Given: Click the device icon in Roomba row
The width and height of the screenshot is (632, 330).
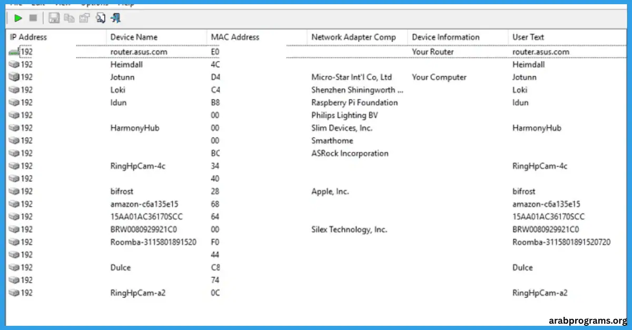Looking at the screenshot, I should (x=14, y=242).
